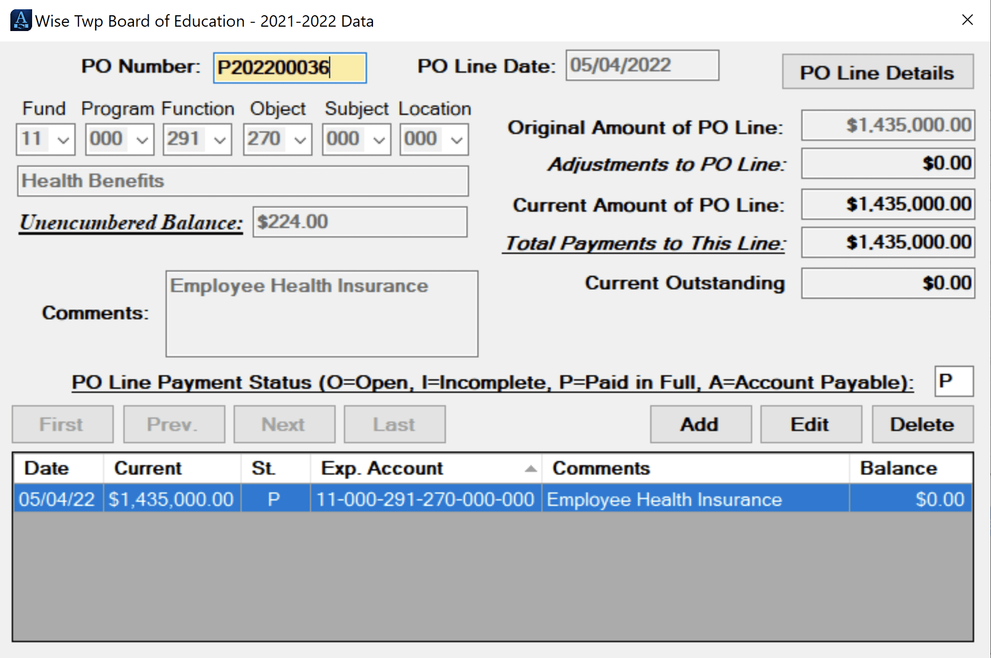This screenshot has height=658, width=991.
Task: Click the Next navigation button
Action: (x=284, y=424)
